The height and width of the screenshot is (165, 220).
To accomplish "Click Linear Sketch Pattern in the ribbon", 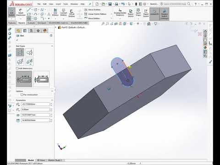I will coord(95,14).
